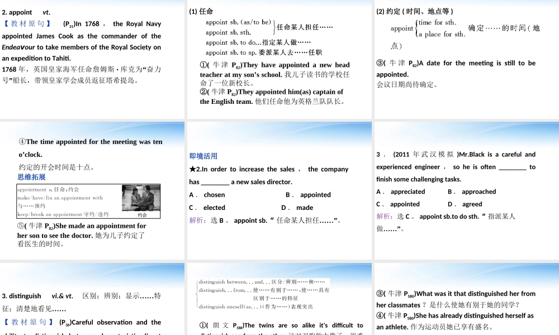Image resolution: width=559 pixels, height=335 pixels.
Task: Select 'make/have/fix an appointment with'
Action: [60, 198]
